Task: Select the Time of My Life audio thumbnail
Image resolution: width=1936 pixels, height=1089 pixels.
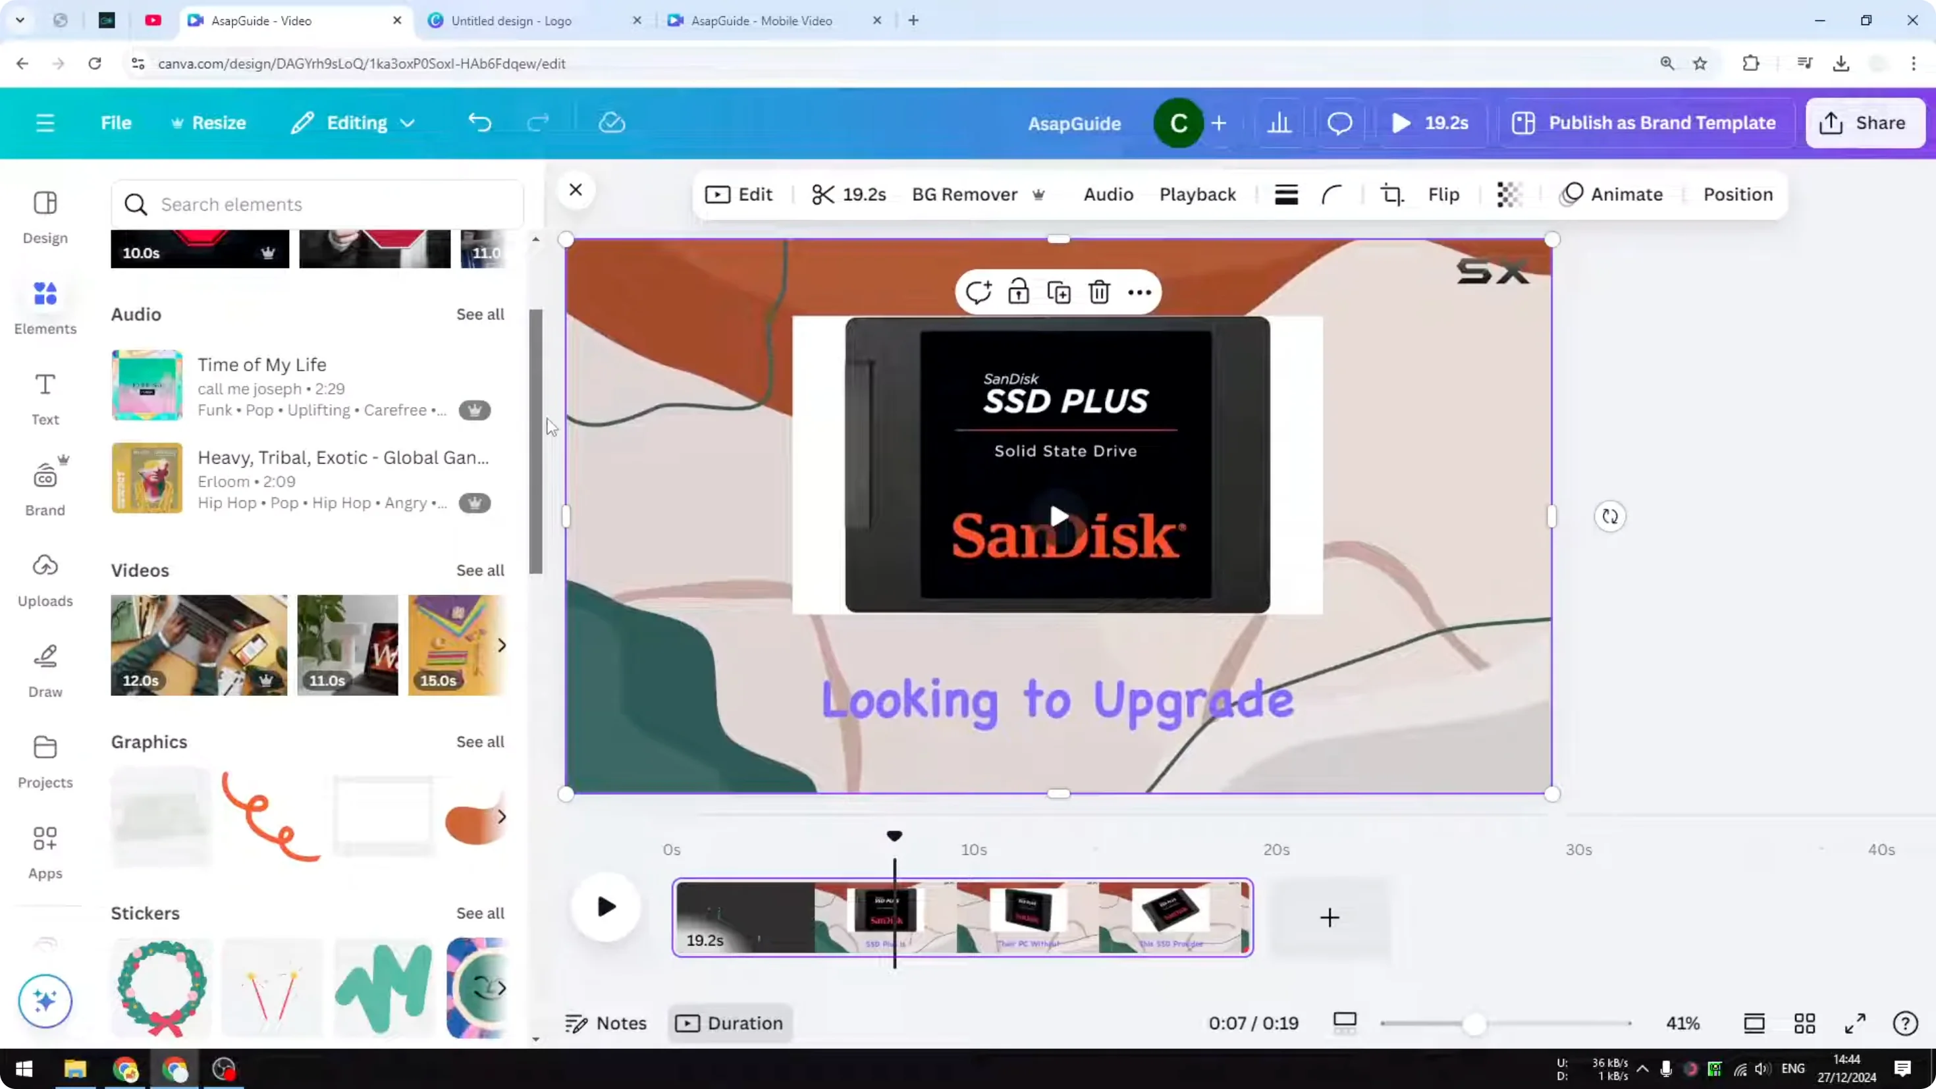Action: 147,385
